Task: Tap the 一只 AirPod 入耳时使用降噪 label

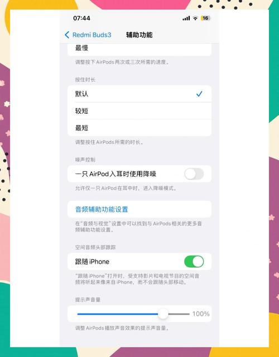Action: (x=116, y=174)
